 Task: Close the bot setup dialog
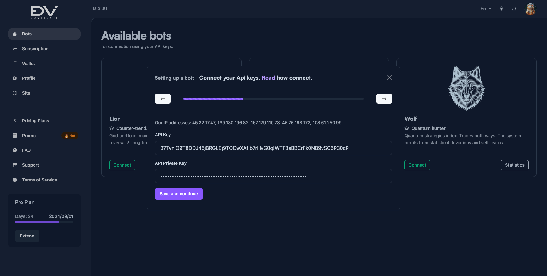tap(390, 78)
